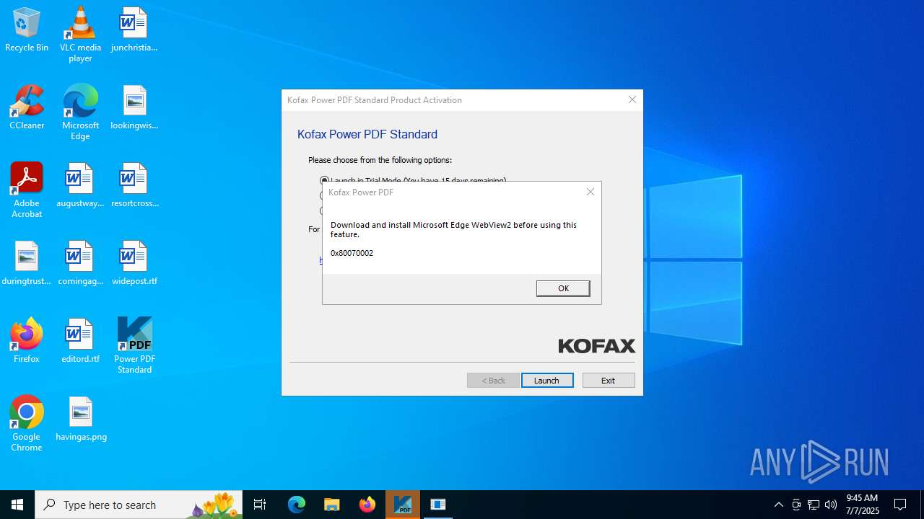
Task: Close the Kofax Power PDF error dialog
Action: point(590,192)
